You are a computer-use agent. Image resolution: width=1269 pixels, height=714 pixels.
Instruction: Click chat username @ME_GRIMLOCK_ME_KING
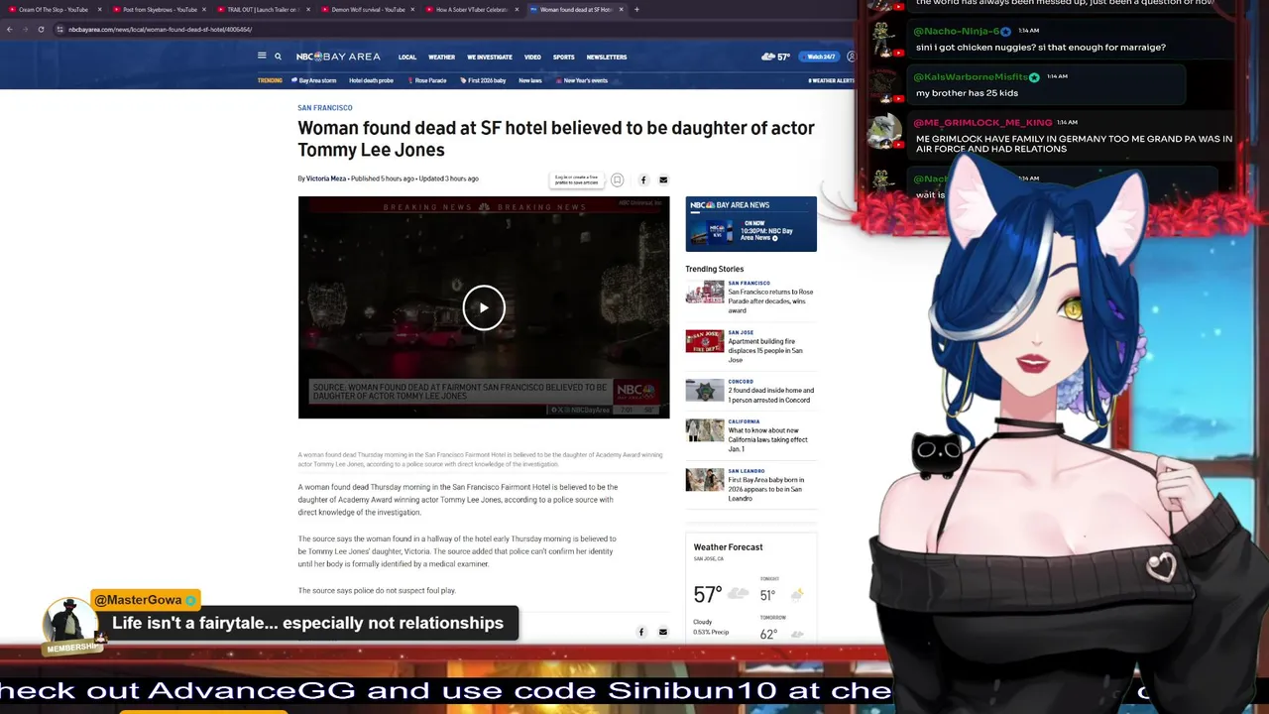pos(982,122)
